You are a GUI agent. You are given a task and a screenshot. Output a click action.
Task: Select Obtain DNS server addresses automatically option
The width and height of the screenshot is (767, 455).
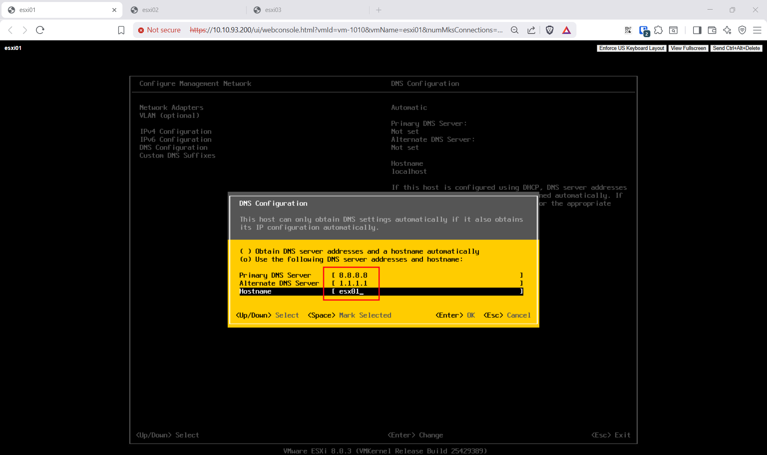359,251
